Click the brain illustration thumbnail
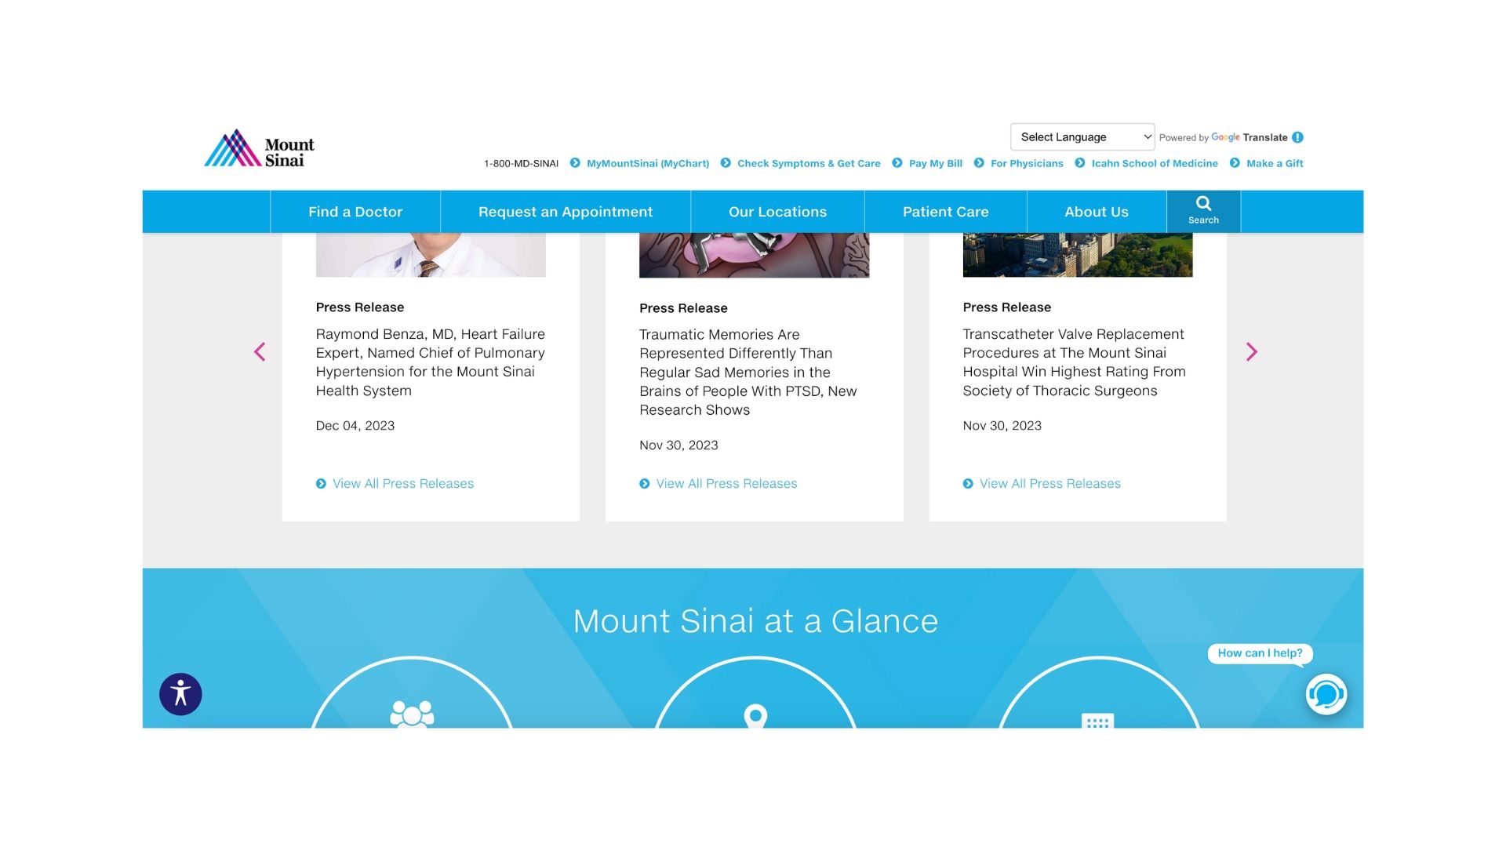1506x847 pixels. [x=754, y=255]
